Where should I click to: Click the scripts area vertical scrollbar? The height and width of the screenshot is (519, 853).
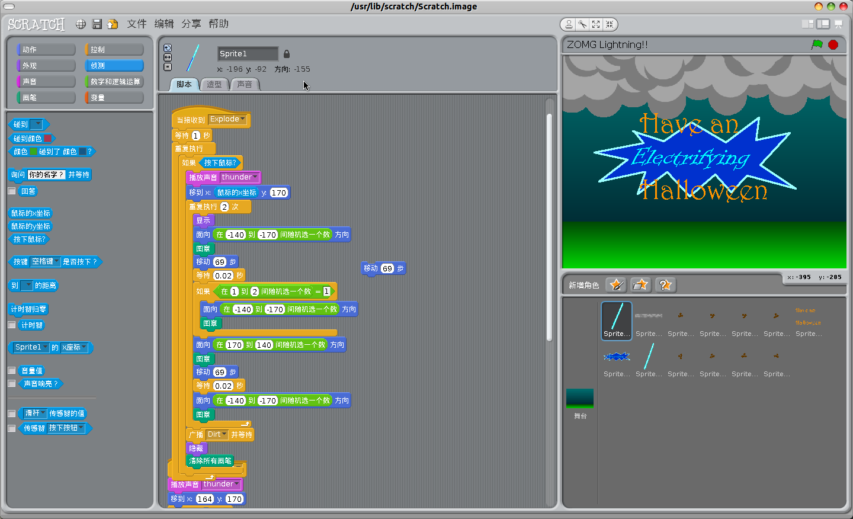[549, 228]
